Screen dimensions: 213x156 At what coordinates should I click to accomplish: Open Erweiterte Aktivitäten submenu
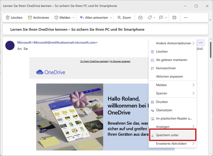[173, 144]
